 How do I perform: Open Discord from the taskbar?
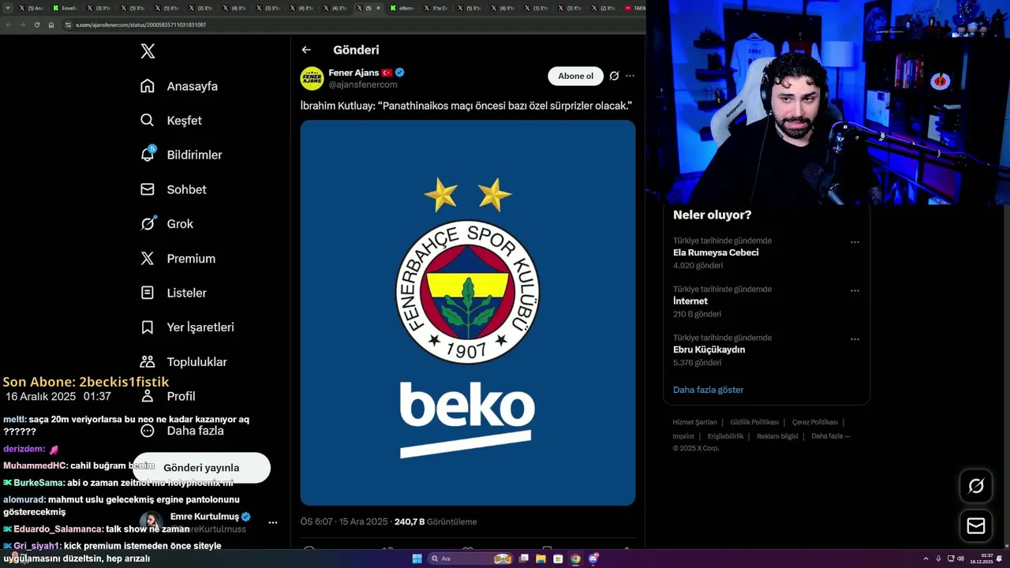[593, 559]
